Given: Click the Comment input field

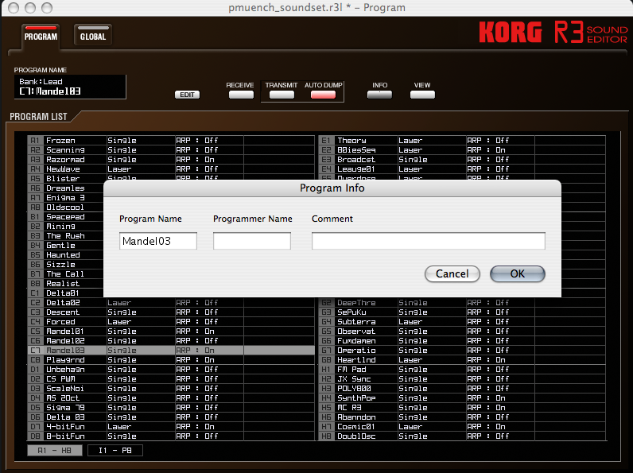Looking at the screenshot, I should pyautogui.click(x=429, y=241).
